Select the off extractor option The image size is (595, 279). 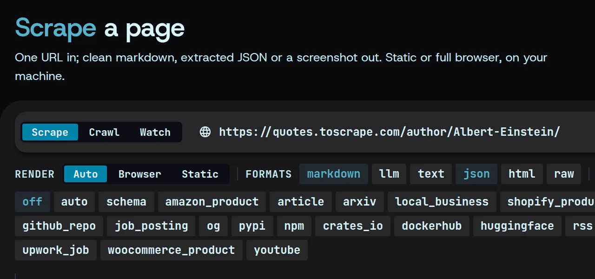[x=33, y=202]
